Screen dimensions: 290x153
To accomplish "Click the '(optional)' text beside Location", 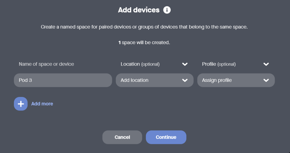I will click(150, 64).
